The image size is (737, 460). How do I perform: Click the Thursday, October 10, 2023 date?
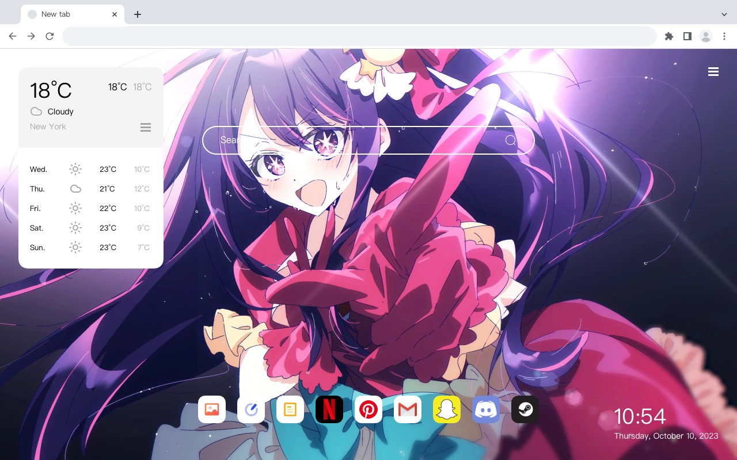[666, 436]
